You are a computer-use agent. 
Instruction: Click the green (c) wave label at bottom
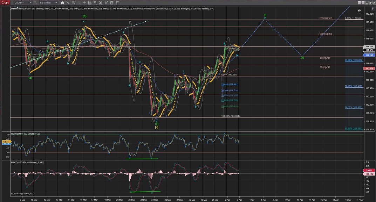point(157,124)
